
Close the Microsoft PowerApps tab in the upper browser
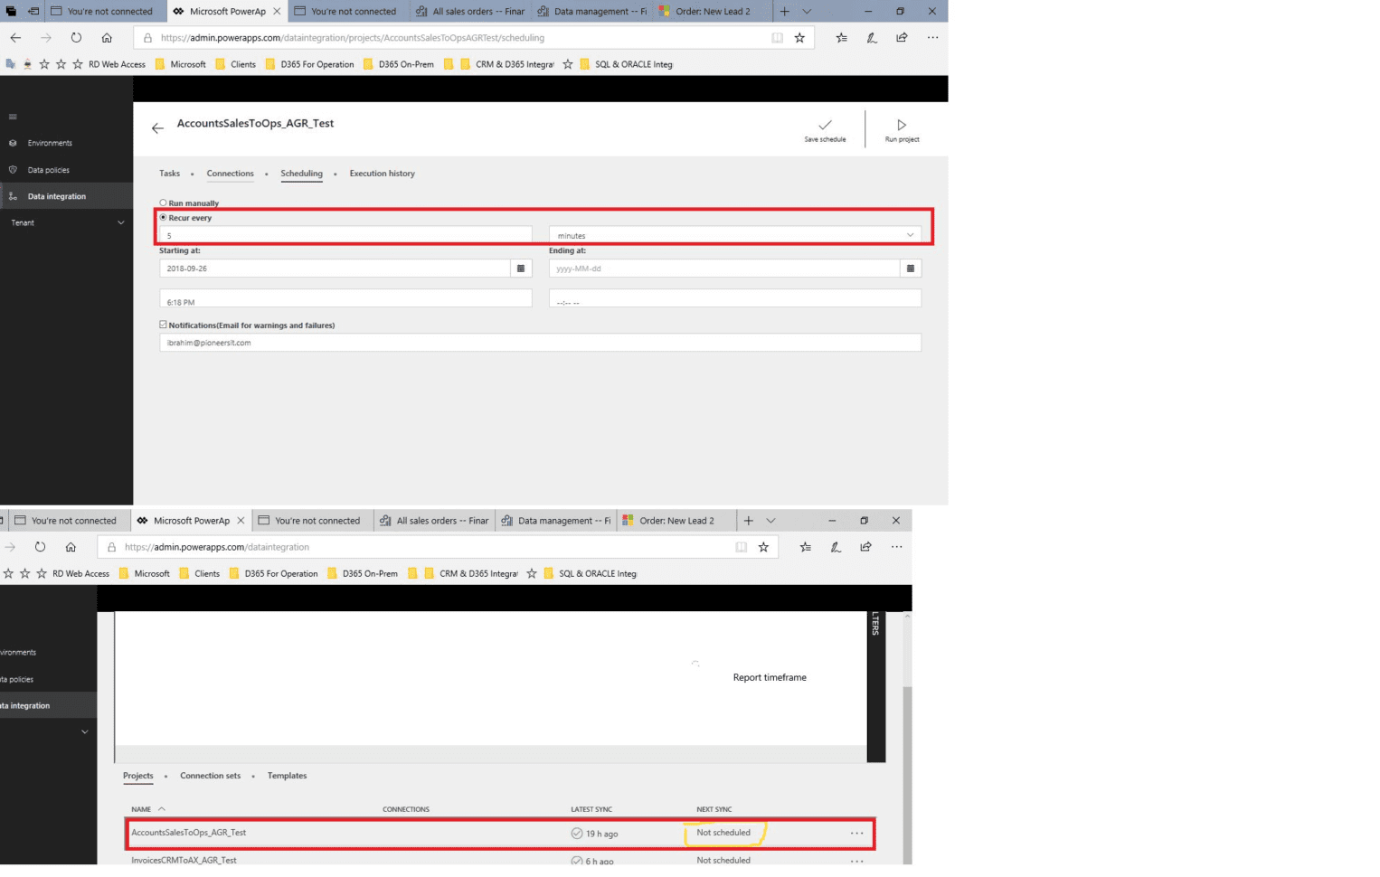tap(277, 12)
